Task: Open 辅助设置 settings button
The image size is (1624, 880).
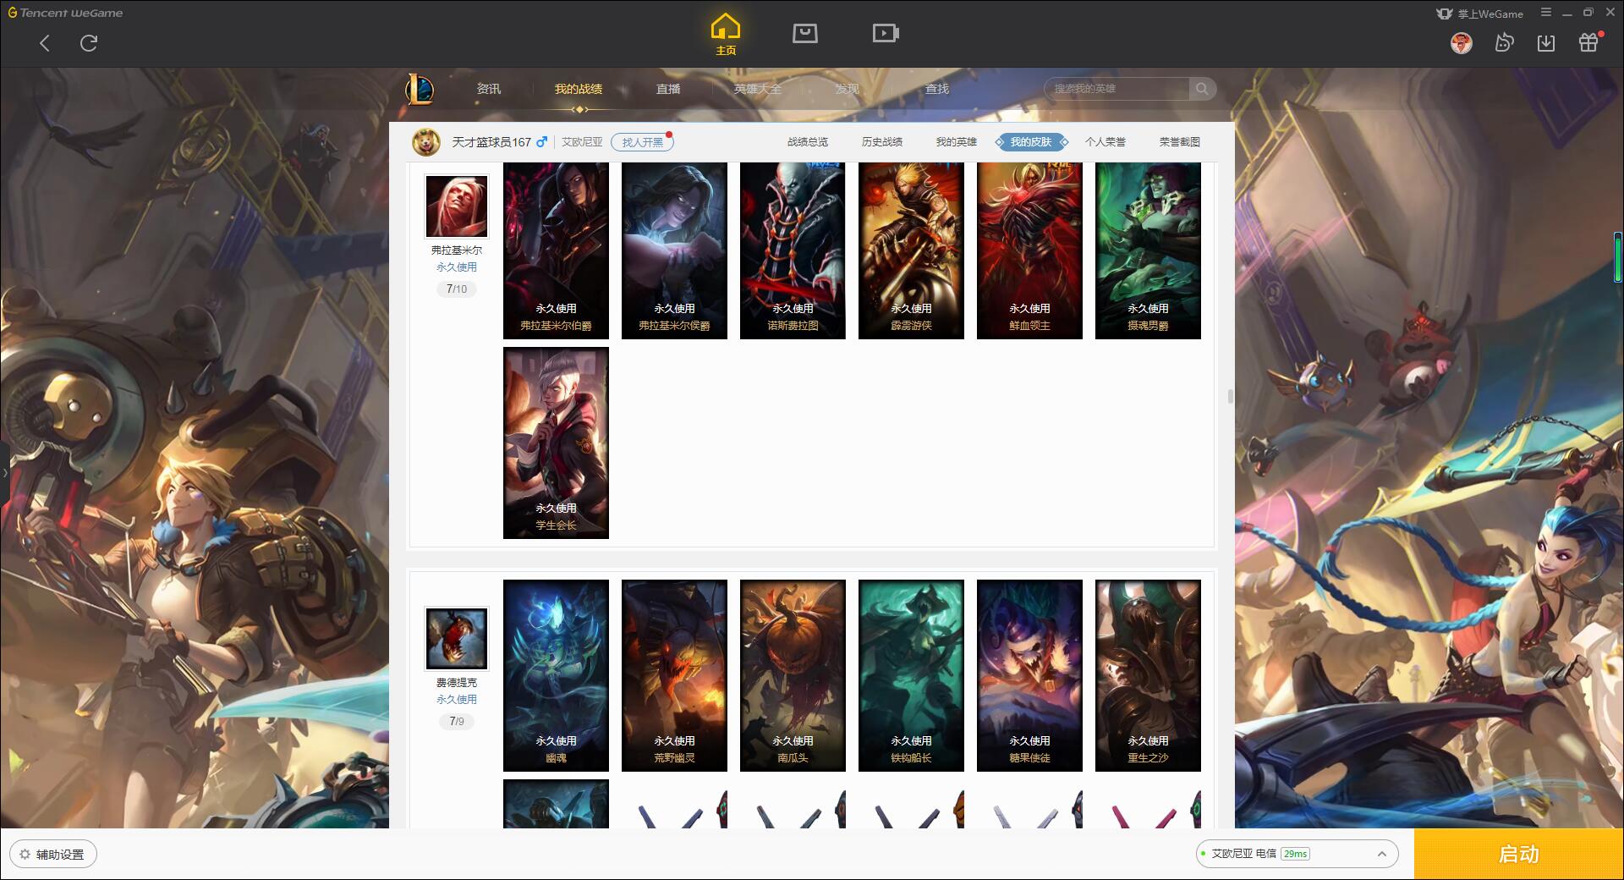Action: click(x=52, y=855)
